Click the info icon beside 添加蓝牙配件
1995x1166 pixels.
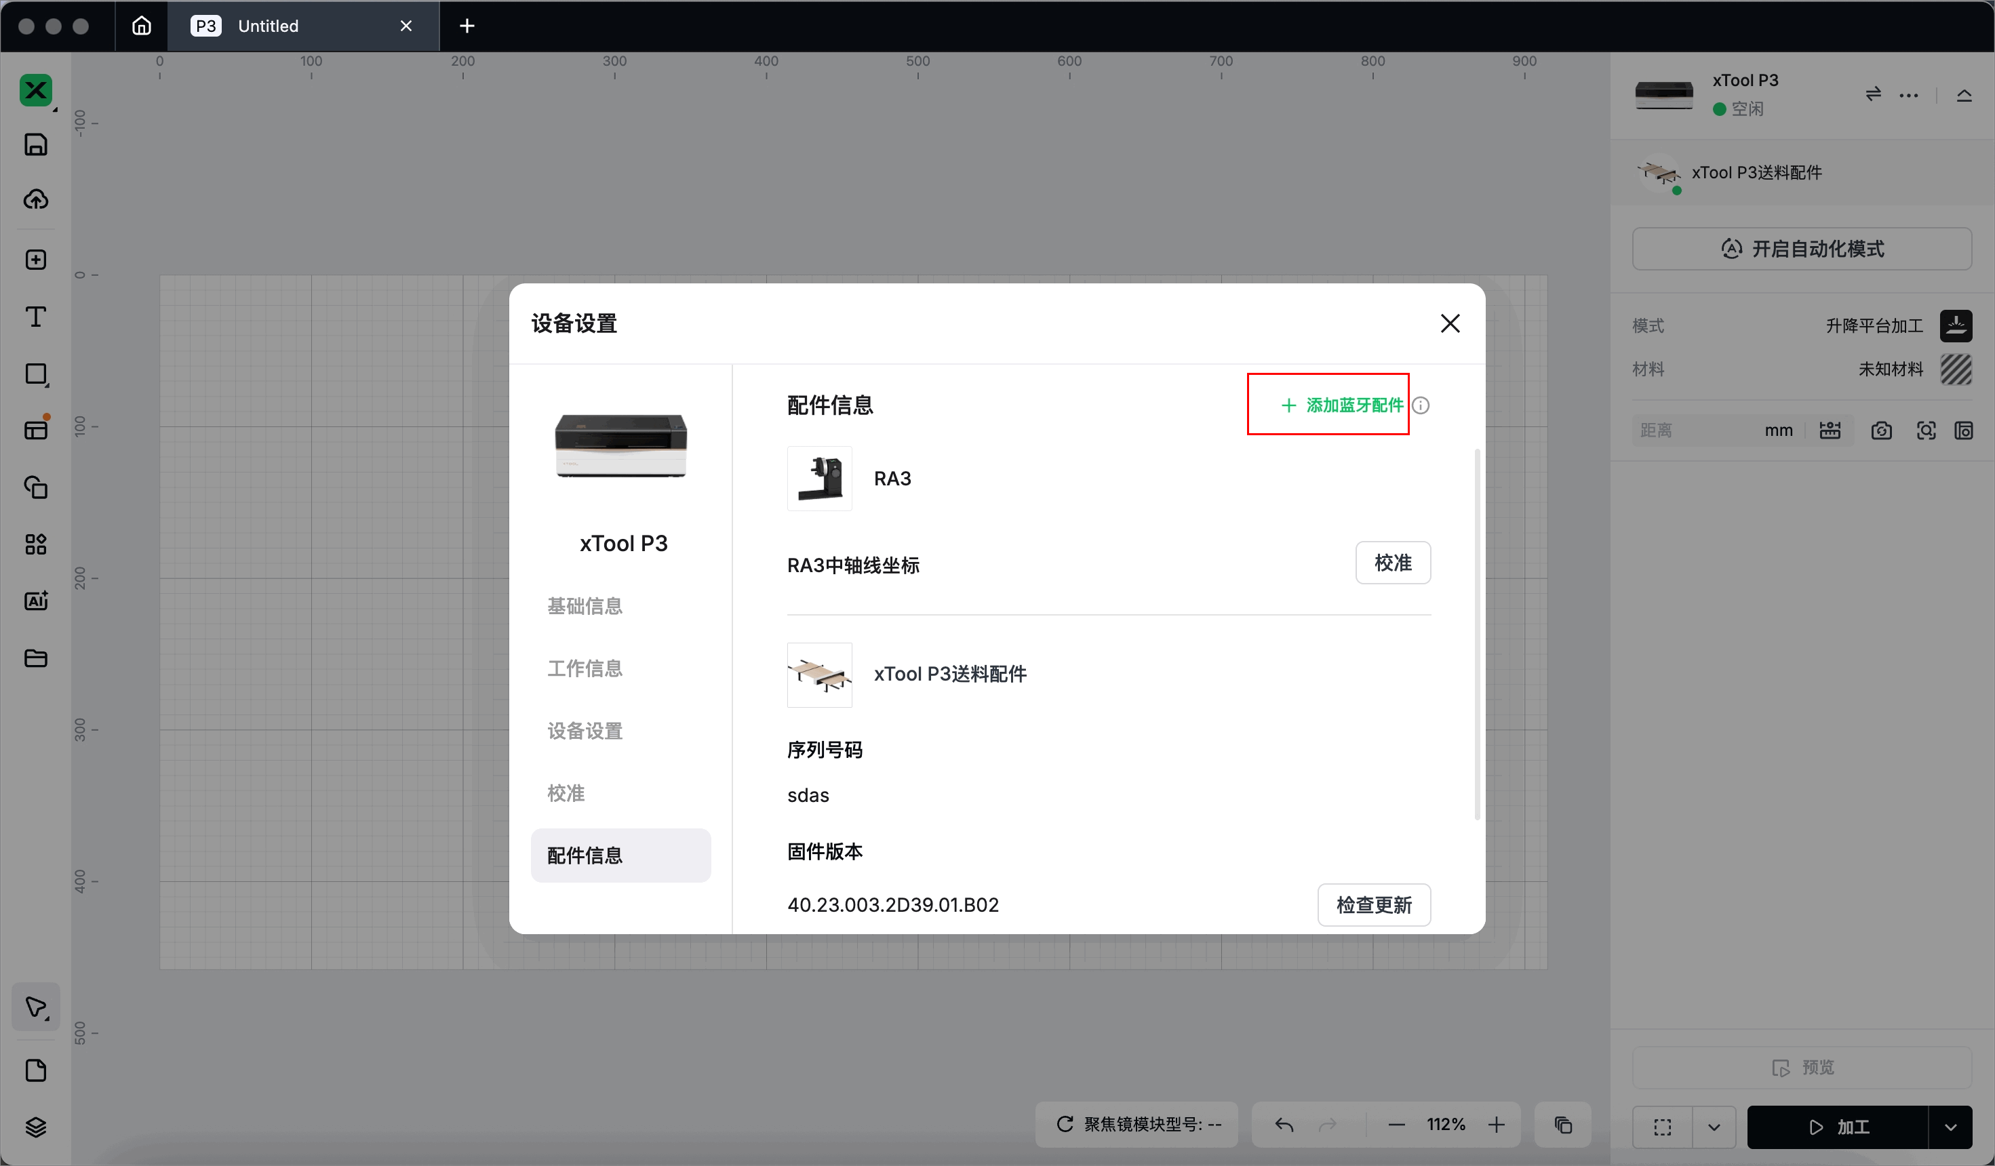pos(1421,405)
